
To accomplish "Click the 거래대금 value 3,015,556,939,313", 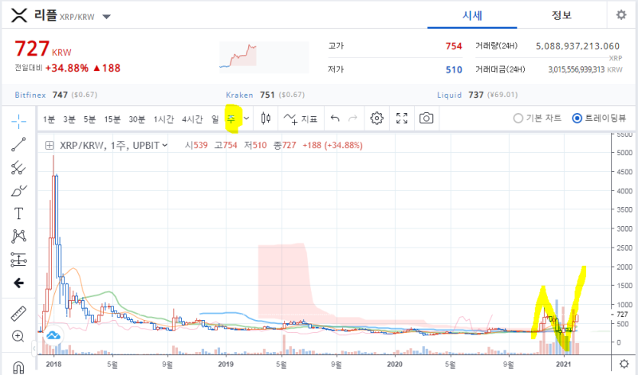I will [x=576, y=70].
